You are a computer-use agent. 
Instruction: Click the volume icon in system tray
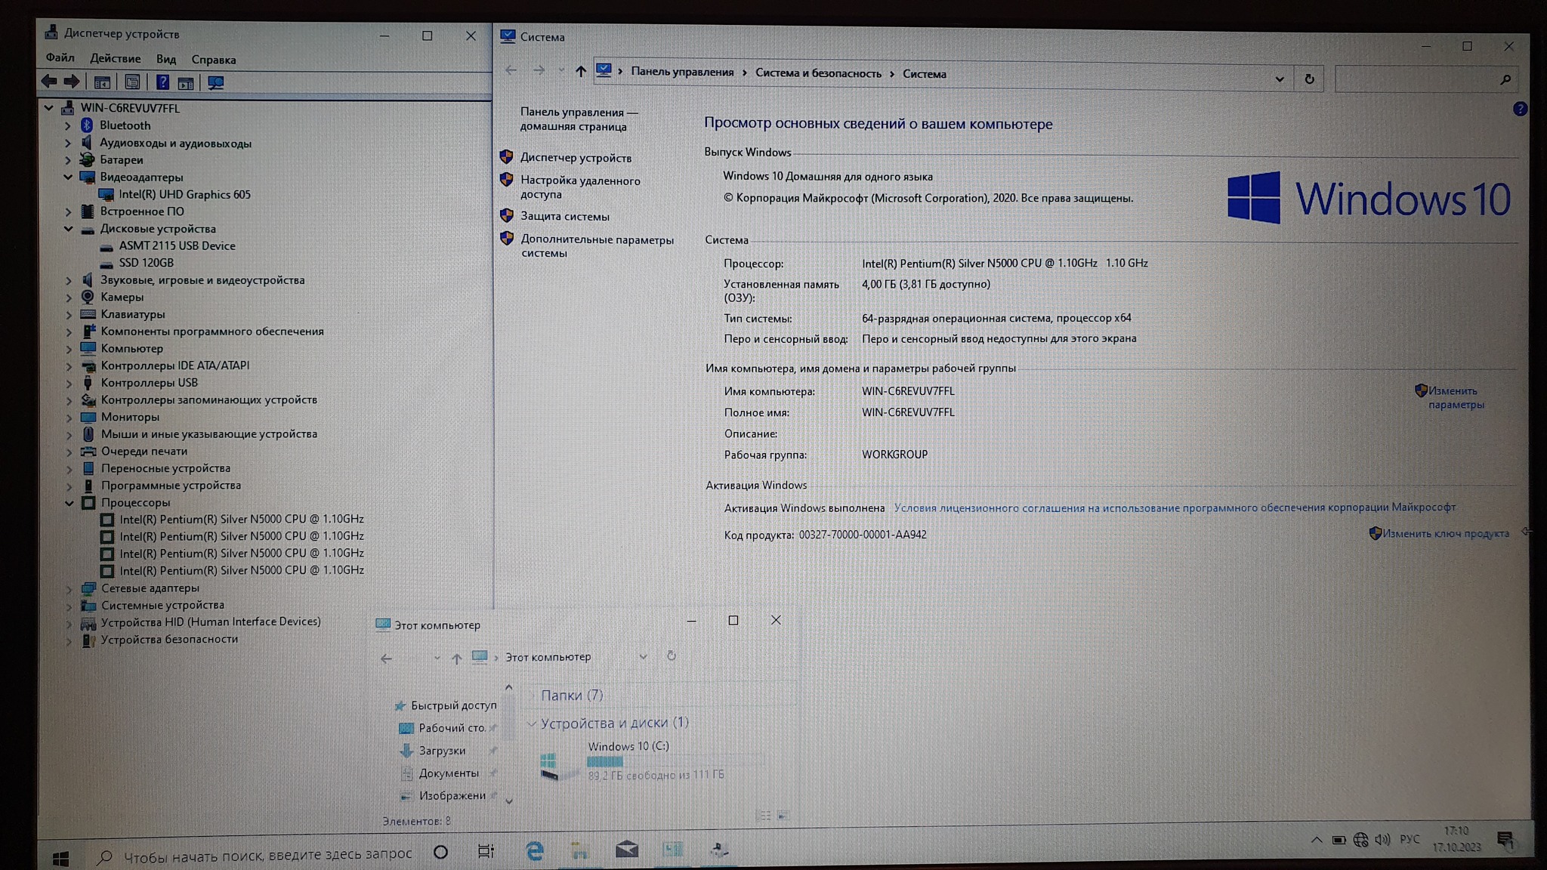pyautogui.click(x=1382, y=840)
